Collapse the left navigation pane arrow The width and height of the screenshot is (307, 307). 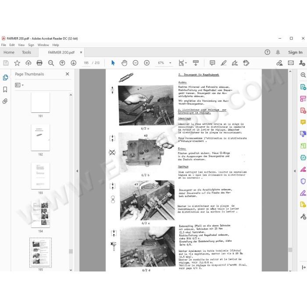tap(77, 171)
